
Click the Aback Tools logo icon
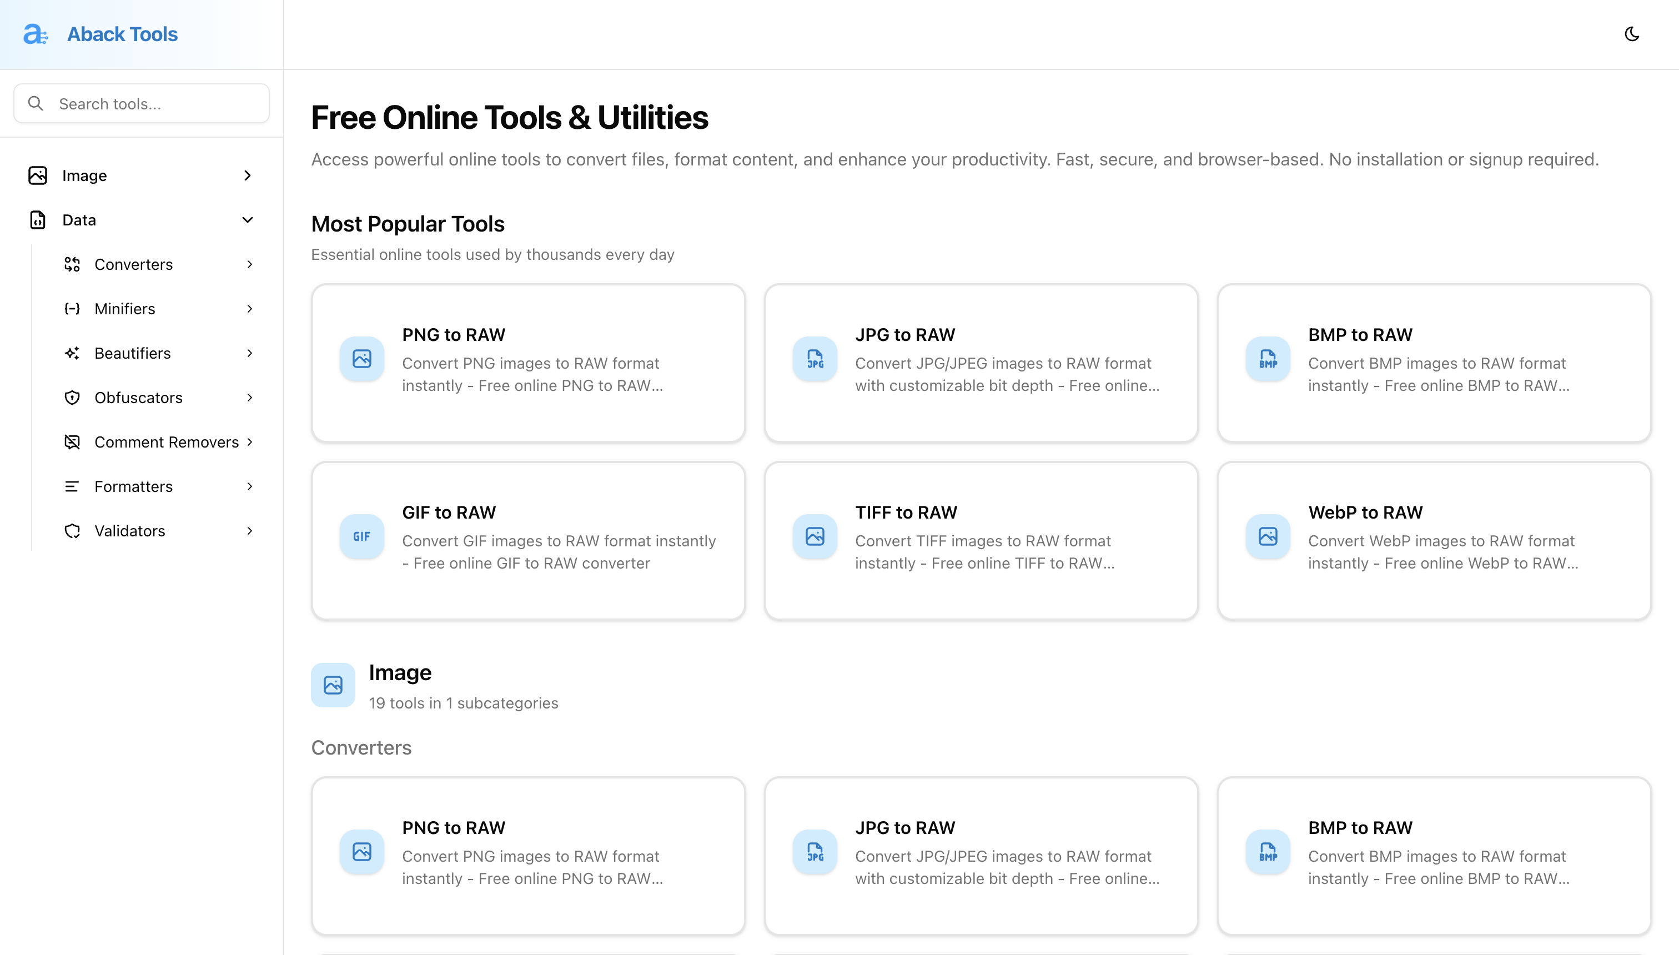coord(36,34)
